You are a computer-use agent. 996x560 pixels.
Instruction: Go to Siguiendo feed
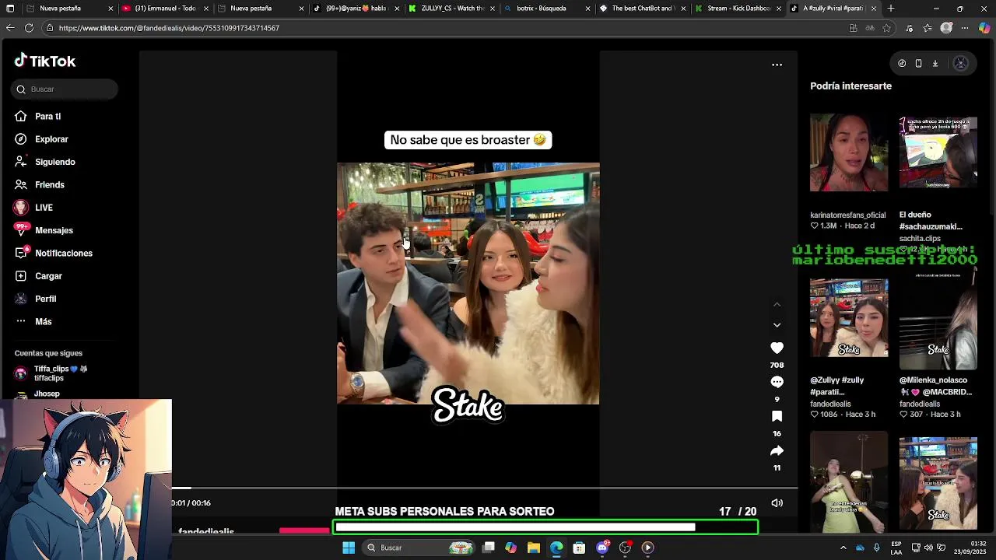54,162
